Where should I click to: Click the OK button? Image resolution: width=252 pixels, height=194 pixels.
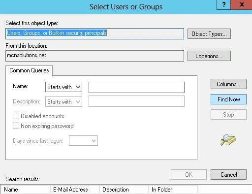[189, 174]
